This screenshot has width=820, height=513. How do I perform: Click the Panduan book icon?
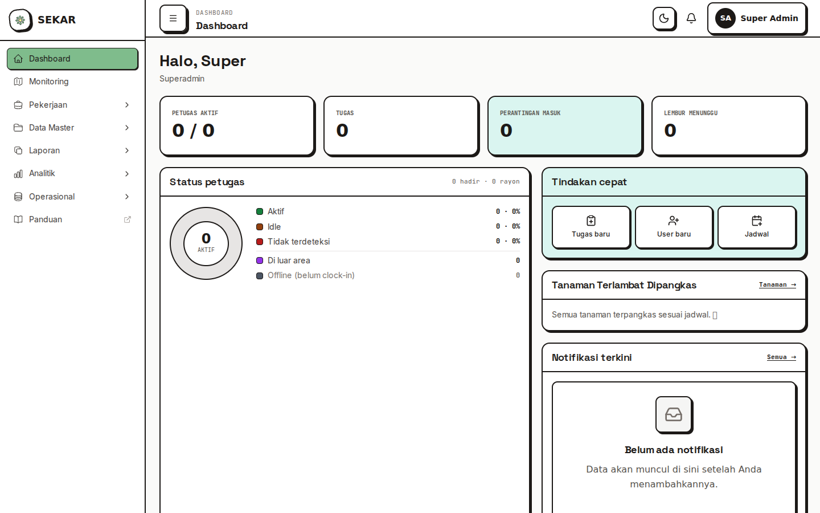pos(18,219)
